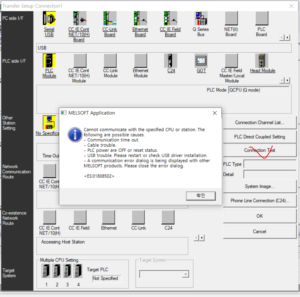Select CC IE Cont NET/10(H) Board icon
Image resolution: width=300 pixels, height=297 pixels.
pyautogui.click(x=80, y=18)
